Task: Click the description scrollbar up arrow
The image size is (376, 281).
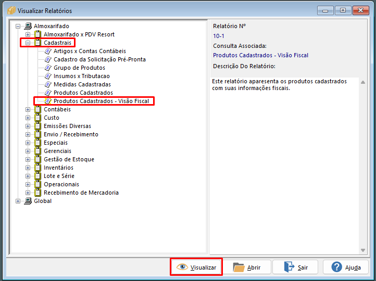Action: pyautogui.click(x=363, y=82)
